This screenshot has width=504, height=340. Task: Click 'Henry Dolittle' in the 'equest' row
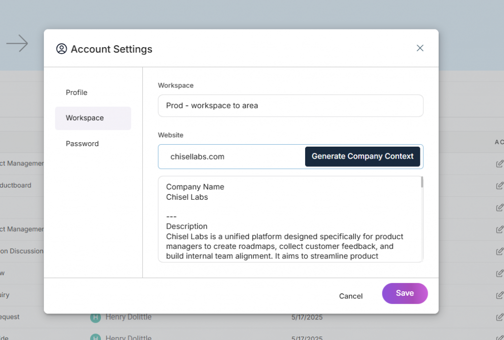coord(128,317)
